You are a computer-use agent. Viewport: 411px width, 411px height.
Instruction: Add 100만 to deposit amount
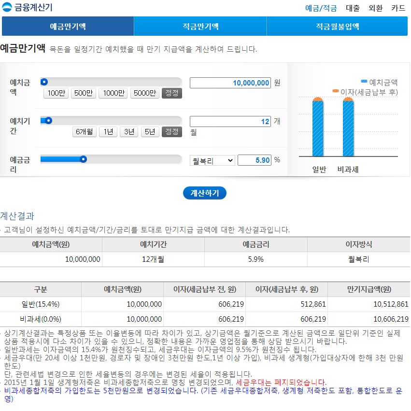[56, 93]
